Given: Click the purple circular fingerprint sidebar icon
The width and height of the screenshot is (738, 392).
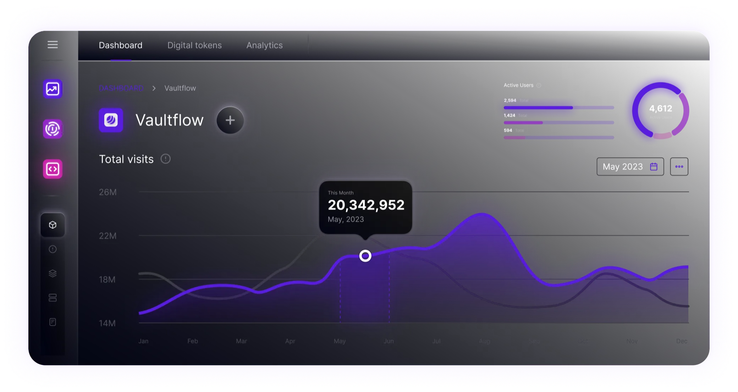Looking at the screenshot, I should tap(53, 129).
